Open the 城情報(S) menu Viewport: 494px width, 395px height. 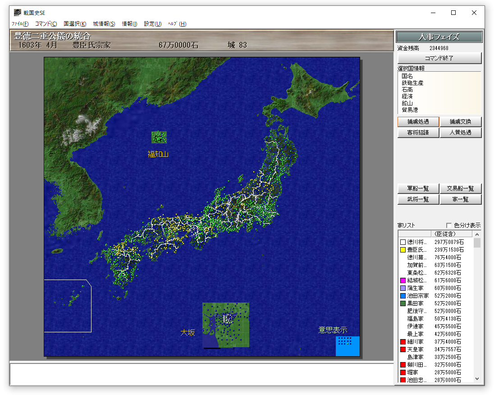pyautogui.click(x=104, y=24)
